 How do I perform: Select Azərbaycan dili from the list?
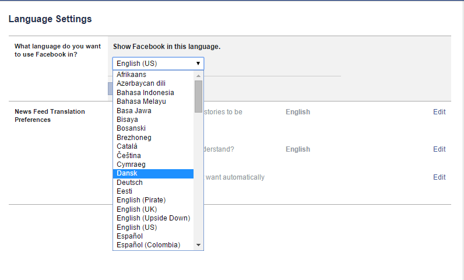153,83
